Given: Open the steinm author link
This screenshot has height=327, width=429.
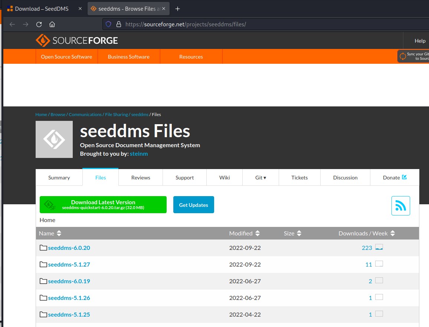Looking at the screenshot, I should [139, 153].
